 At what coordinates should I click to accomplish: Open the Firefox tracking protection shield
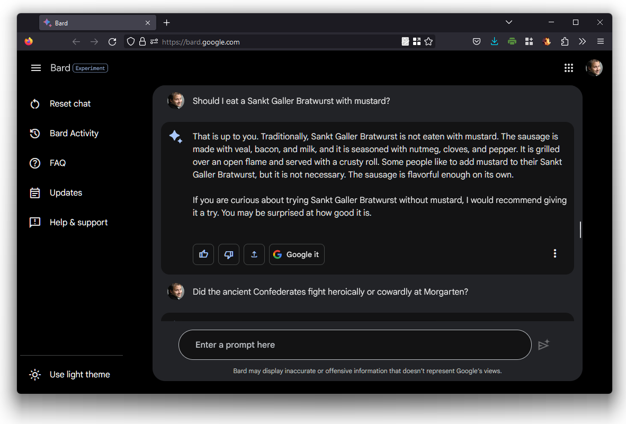(131, 41)
